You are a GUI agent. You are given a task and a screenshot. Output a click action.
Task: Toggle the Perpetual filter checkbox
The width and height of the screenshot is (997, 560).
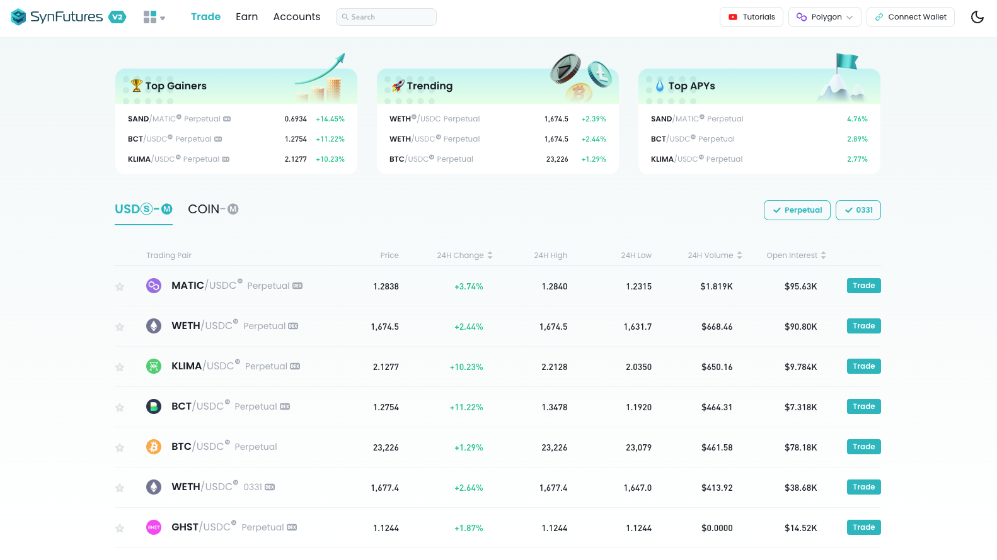point(797,210)
